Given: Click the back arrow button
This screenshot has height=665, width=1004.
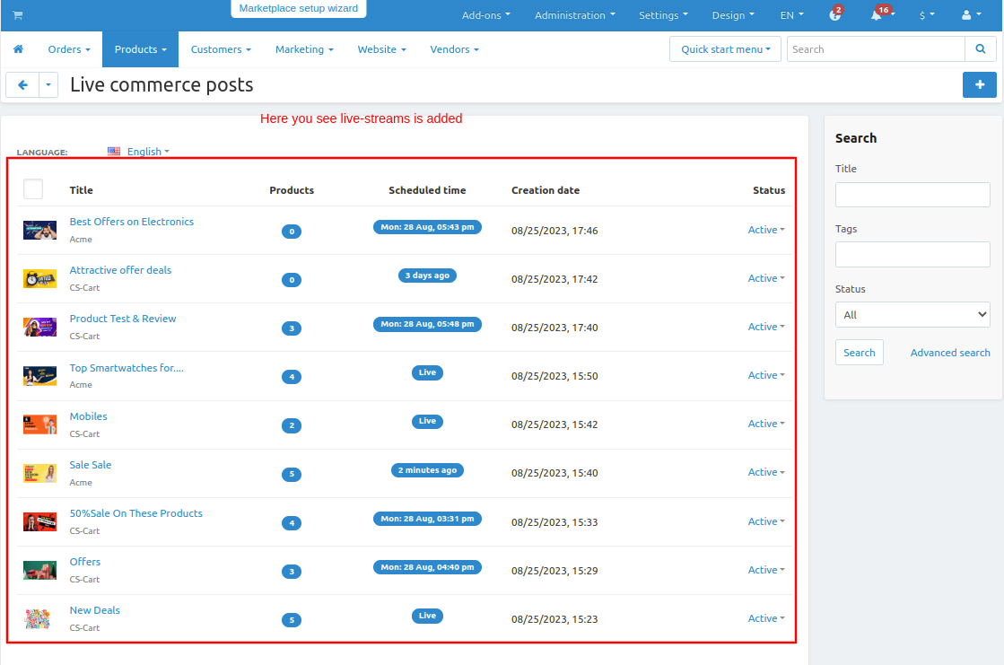Looking at the screenshot, I should pos(22,85).
